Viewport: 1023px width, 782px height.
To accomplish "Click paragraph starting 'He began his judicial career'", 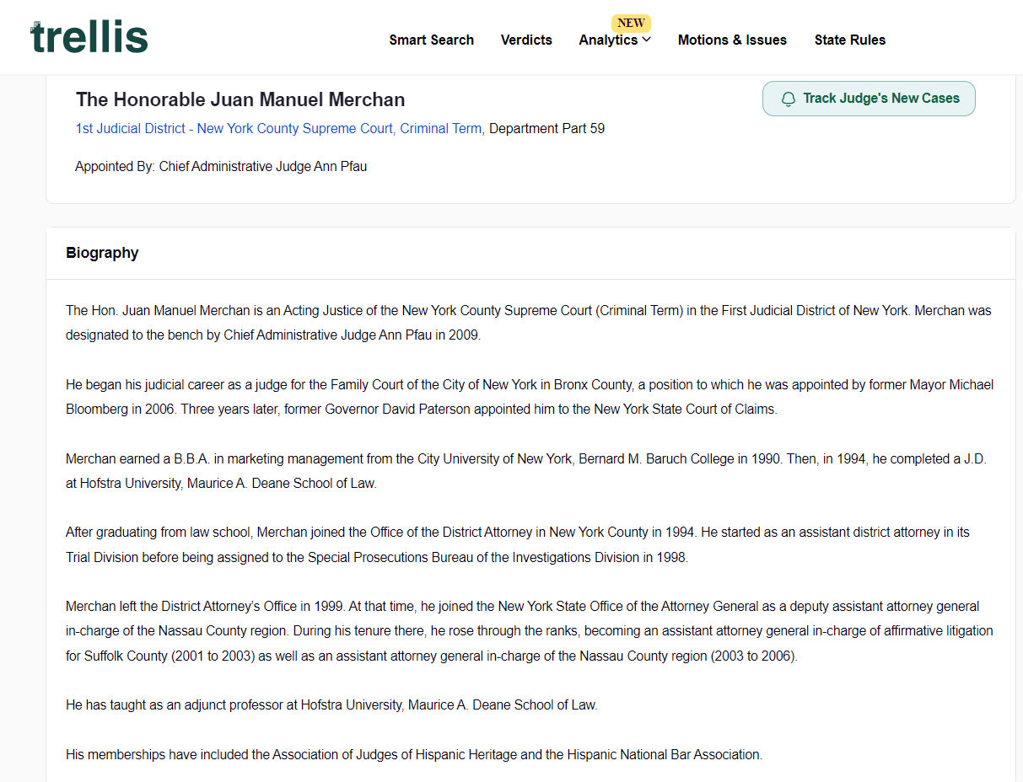I will pyautogui.click(x=530, y=397).
